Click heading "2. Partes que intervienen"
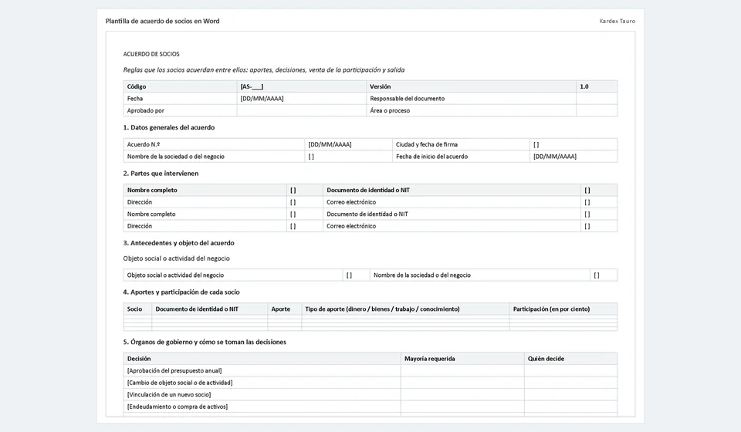Image resolution: width=741 pixels, height=432 pixels. [161, 174]
